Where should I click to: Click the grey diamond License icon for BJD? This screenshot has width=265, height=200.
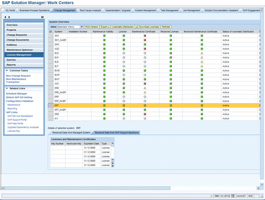124,53
